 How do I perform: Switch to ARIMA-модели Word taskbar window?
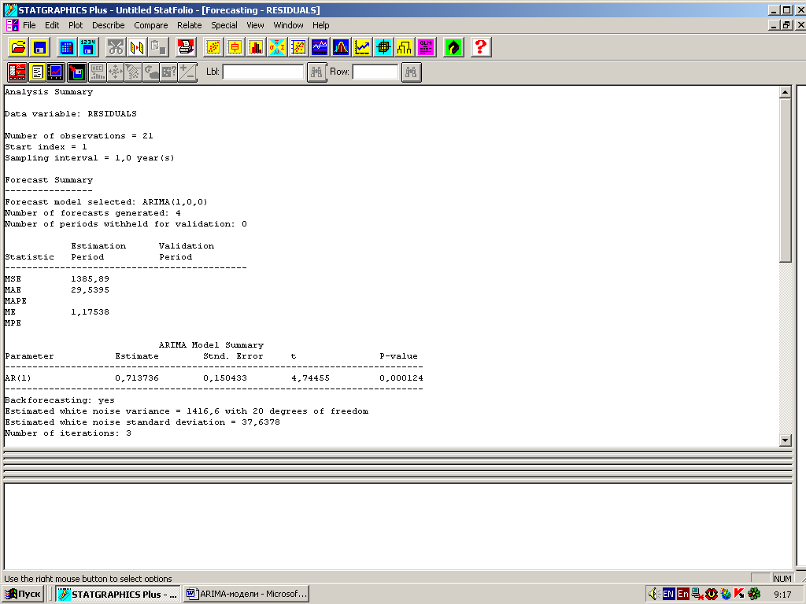pos(246,594)
